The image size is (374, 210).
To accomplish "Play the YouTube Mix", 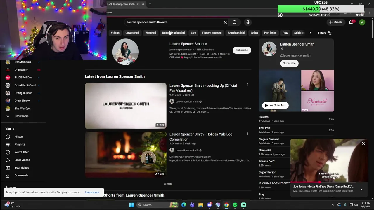I will pos(275,105).
